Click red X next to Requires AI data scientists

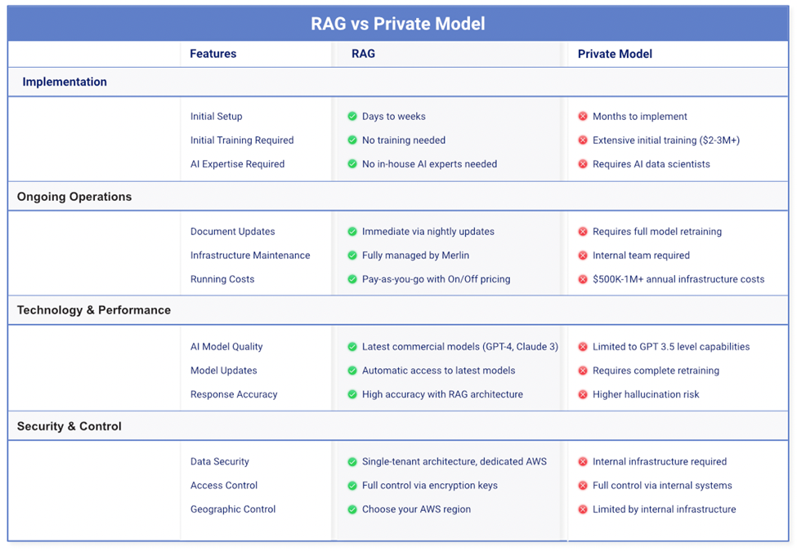[583, 164]
